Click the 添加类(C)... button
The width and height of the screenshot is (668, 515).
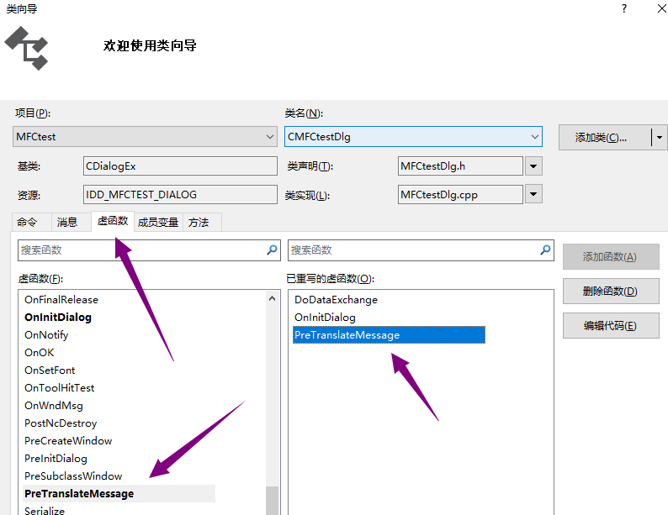[605, 138]
